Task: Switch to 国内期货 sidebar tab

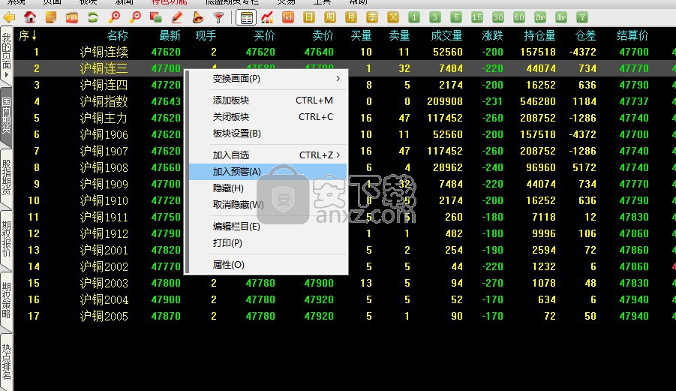Action: [x=7, y=116]
